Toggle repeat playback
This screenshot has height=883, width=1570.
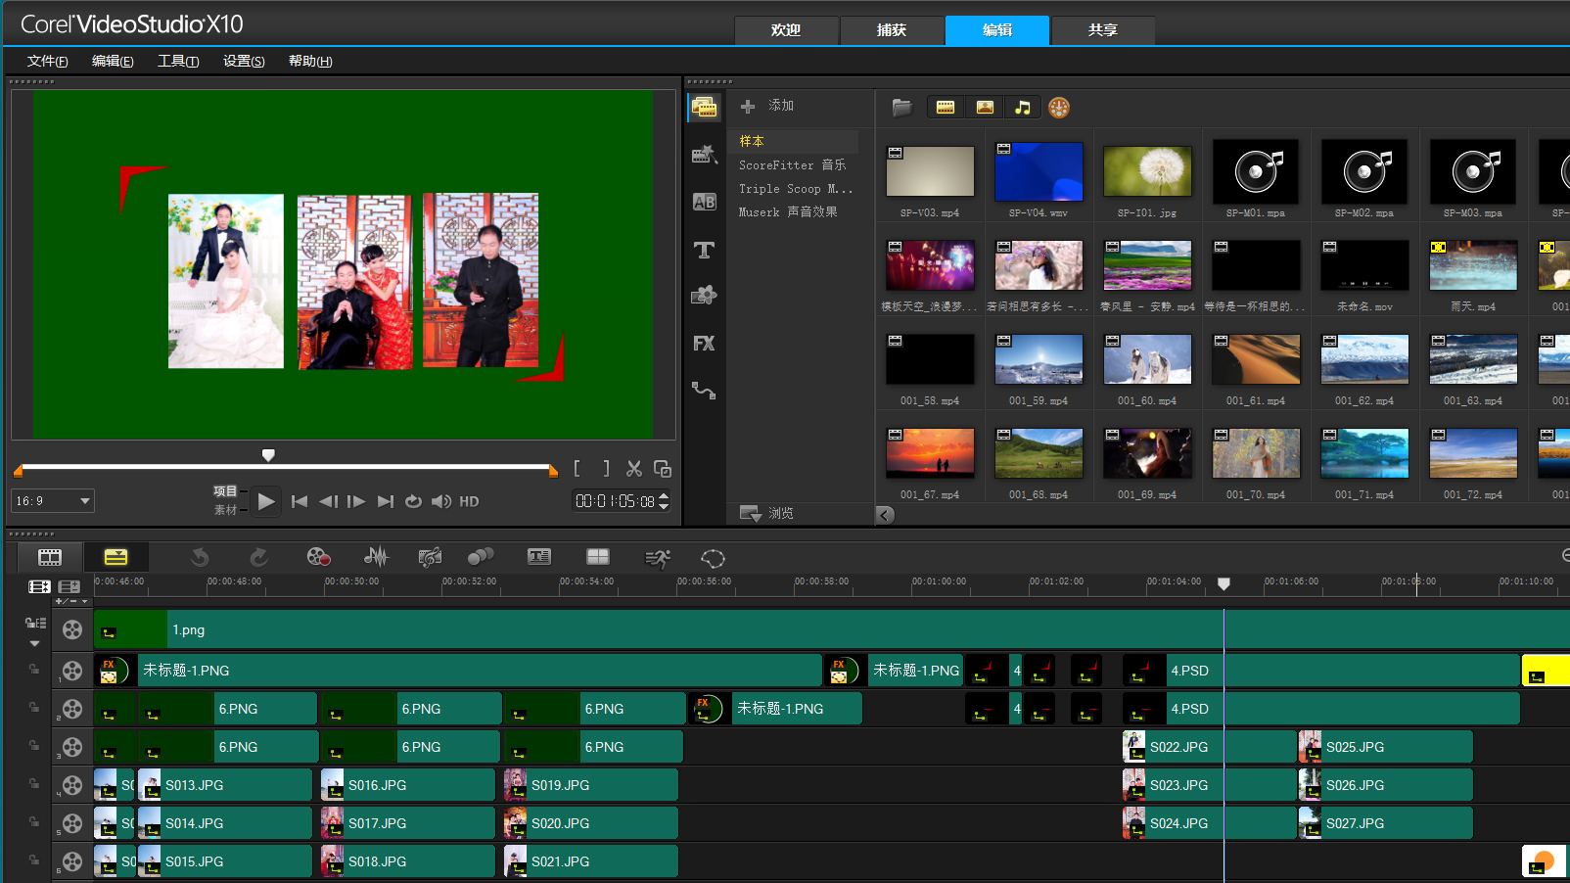[x=414, y=501]
